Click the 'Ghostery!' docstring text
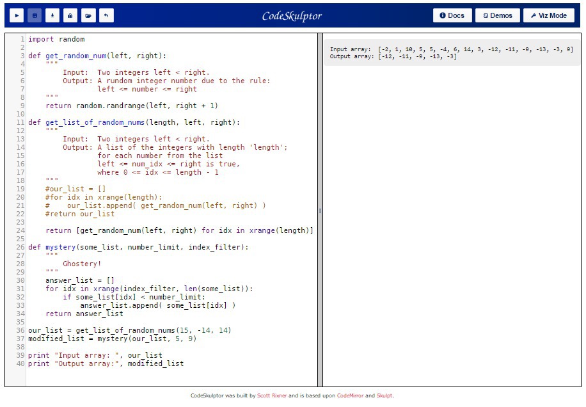Screen dimensions: 586x407 (82, 264)
